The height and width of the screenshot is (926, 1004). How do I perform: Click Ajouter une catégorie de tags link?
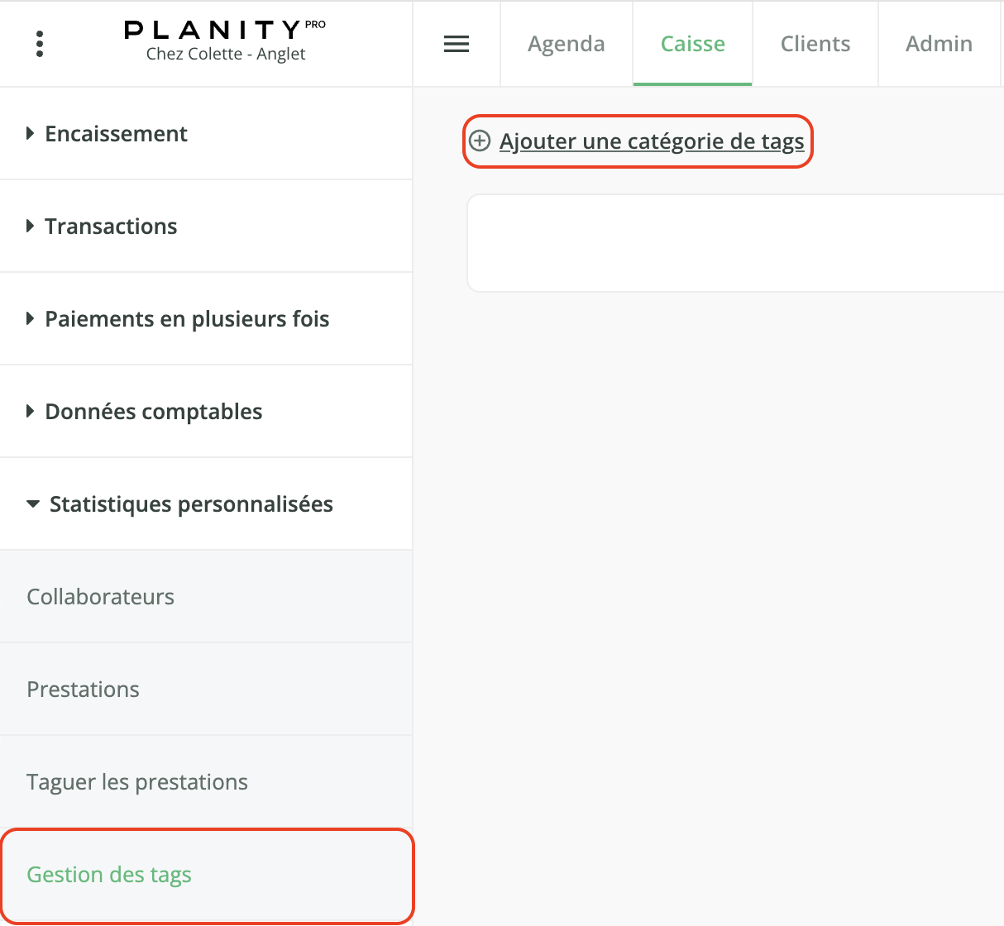pyautogui.click(x=652, y=141)
